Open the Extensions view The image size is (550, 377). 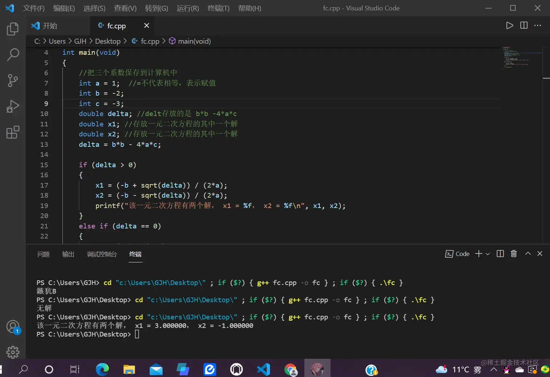tap(13, 132)
